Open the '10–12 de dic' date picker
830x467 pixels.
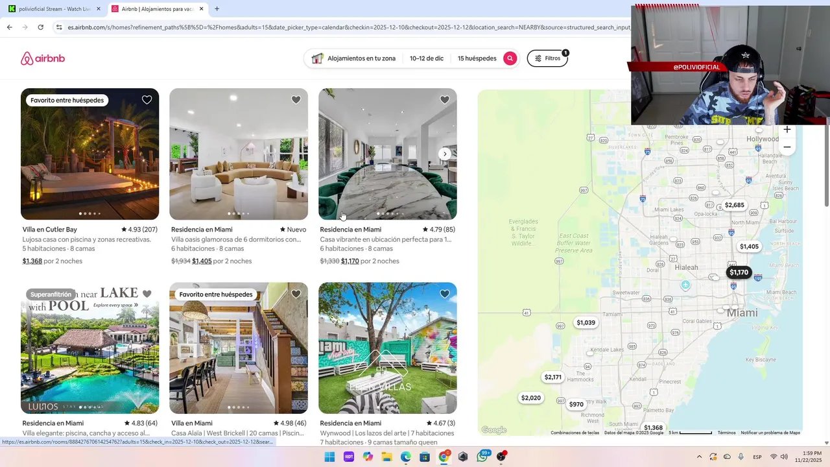pos(427,58)
